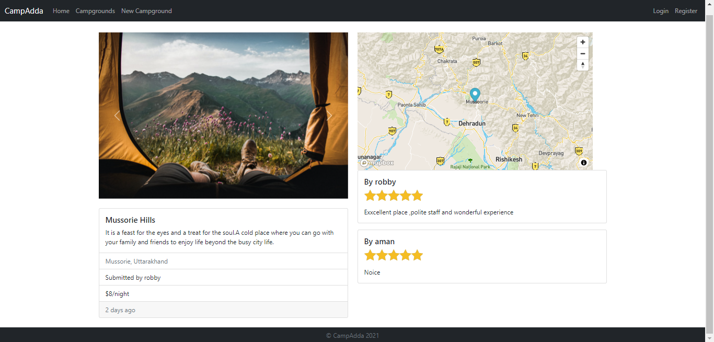
Task: Click the 'Exxcellent place' review text
Action: [x=439, y=212]
